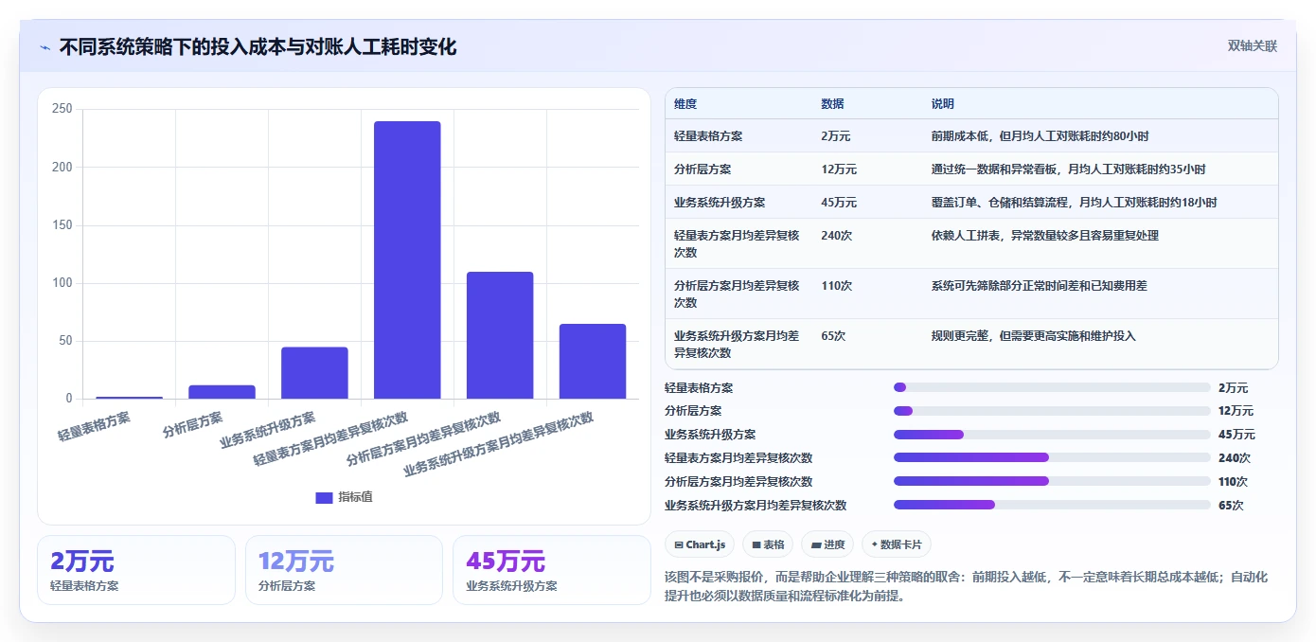The image size is (1316, 642).
Task: Click table cell 轻量表格方案
Action: click(x=708, y=136)
